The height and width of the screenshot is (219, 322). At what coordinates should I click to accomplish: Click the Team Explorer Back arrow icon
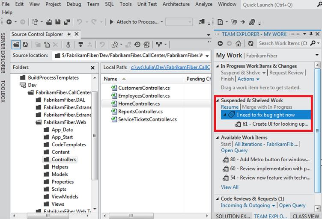(x=220, y=43)
